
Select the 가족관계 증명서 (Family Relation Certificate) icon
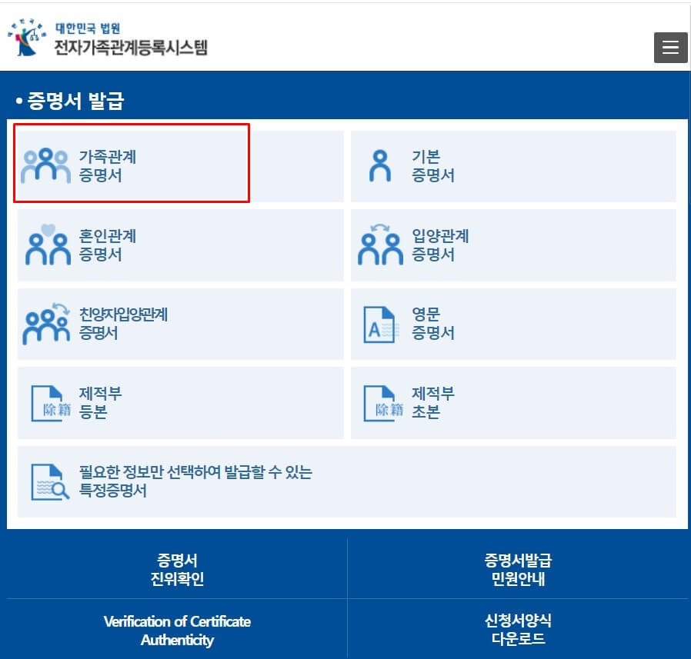[42, 163]
